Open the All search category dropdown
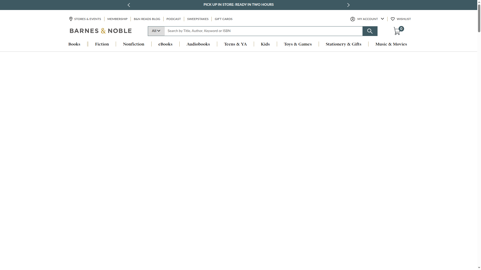Viewport: 481px width, 270px height. coord(156,31)
